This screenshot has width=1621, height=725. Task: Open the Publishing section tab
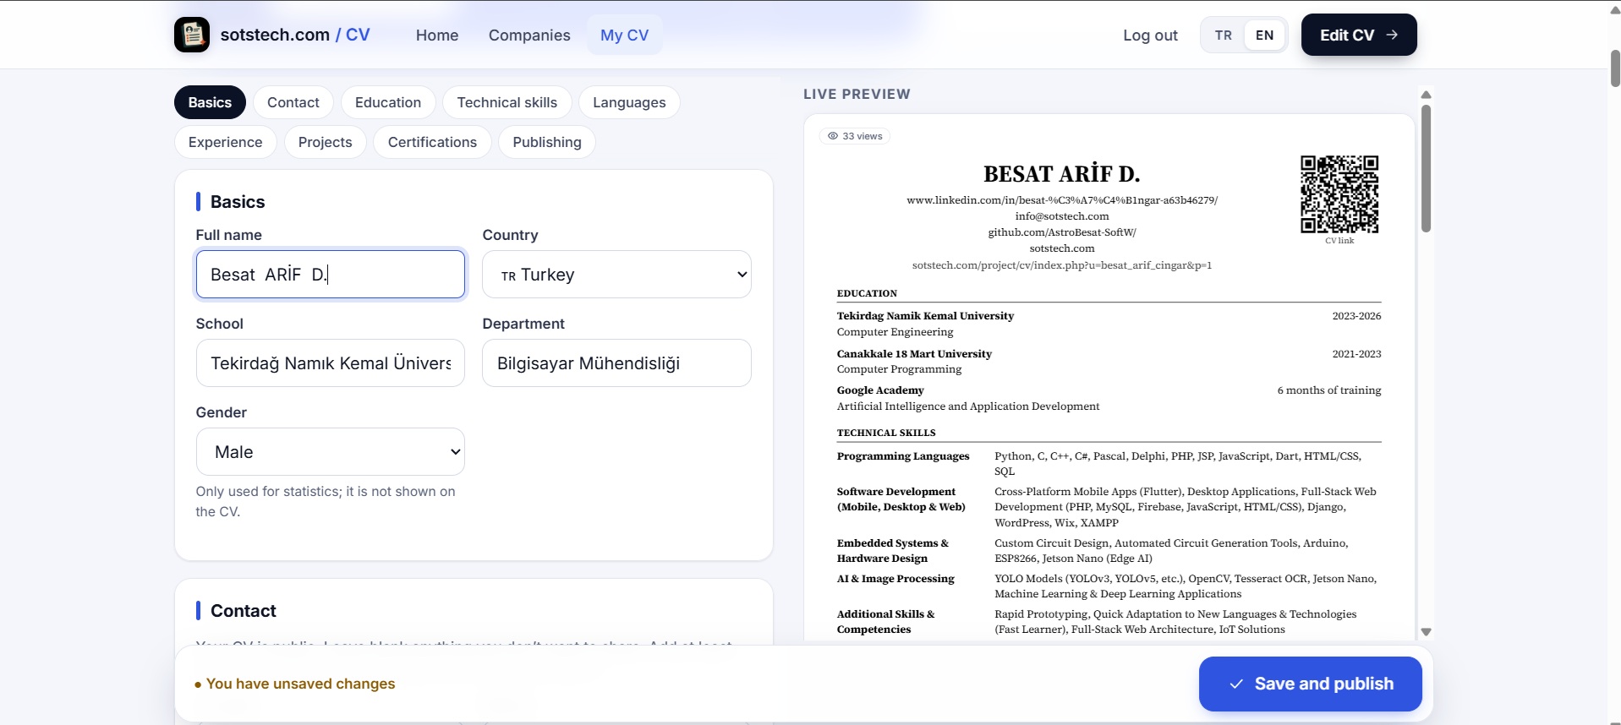[x=547, y=142]
